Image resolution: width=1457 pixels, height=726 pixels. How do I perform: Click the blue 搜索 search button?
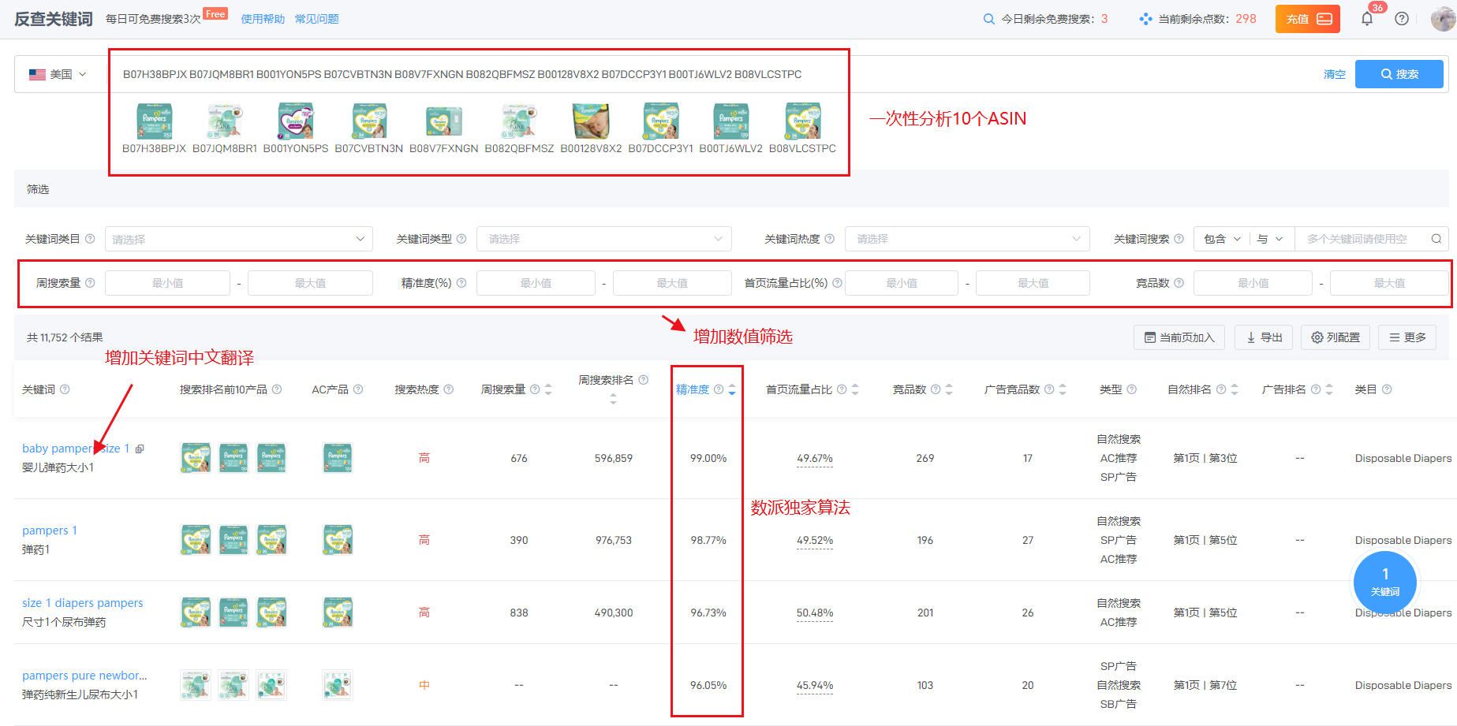[x=1399, y=74]
